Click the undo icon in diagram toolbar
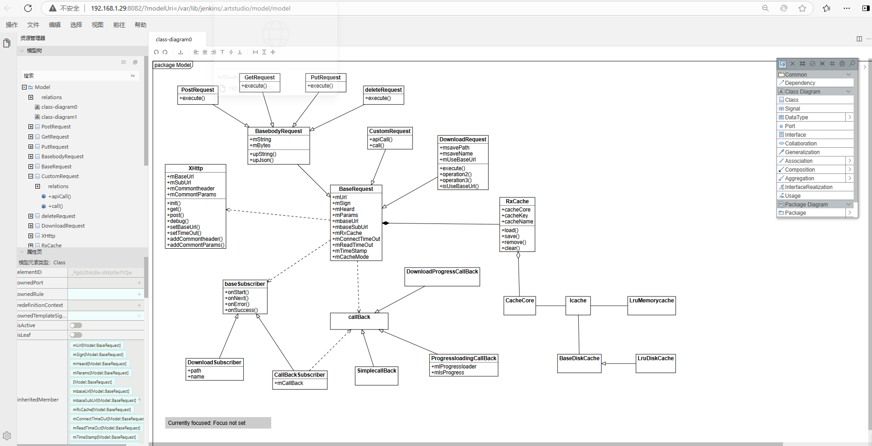This screenshot has height=446, width=872. click(x=156, y=52)
